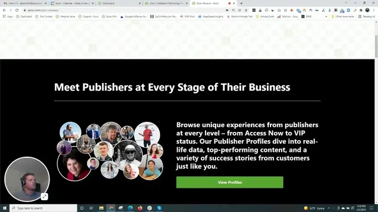Switch to the Dashboard tab
The height and width of the screenshot is (212, 378).
pyautogui.click(x=119, y=4)
